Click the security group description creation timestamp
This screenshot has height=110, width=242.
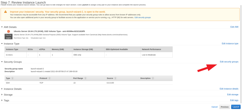54,71
